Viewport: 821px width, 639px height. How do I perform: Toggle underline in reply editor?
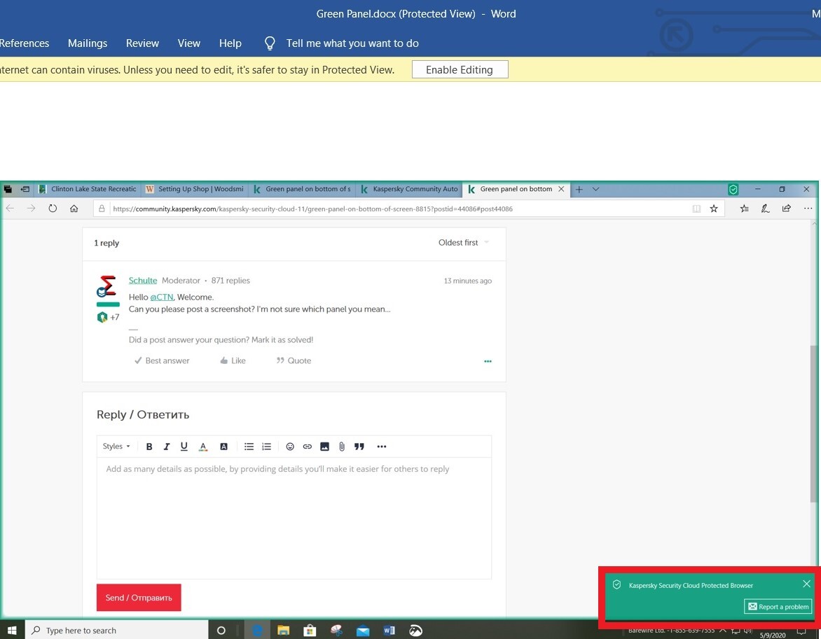tap(184, 447)
